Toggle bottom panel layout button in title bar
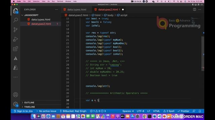Screen dimensions: 215x120 [x=196, y=4]
